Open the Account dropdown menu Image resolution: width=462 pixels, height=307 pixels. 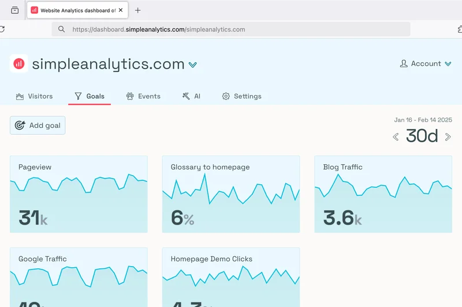(426, 63)
